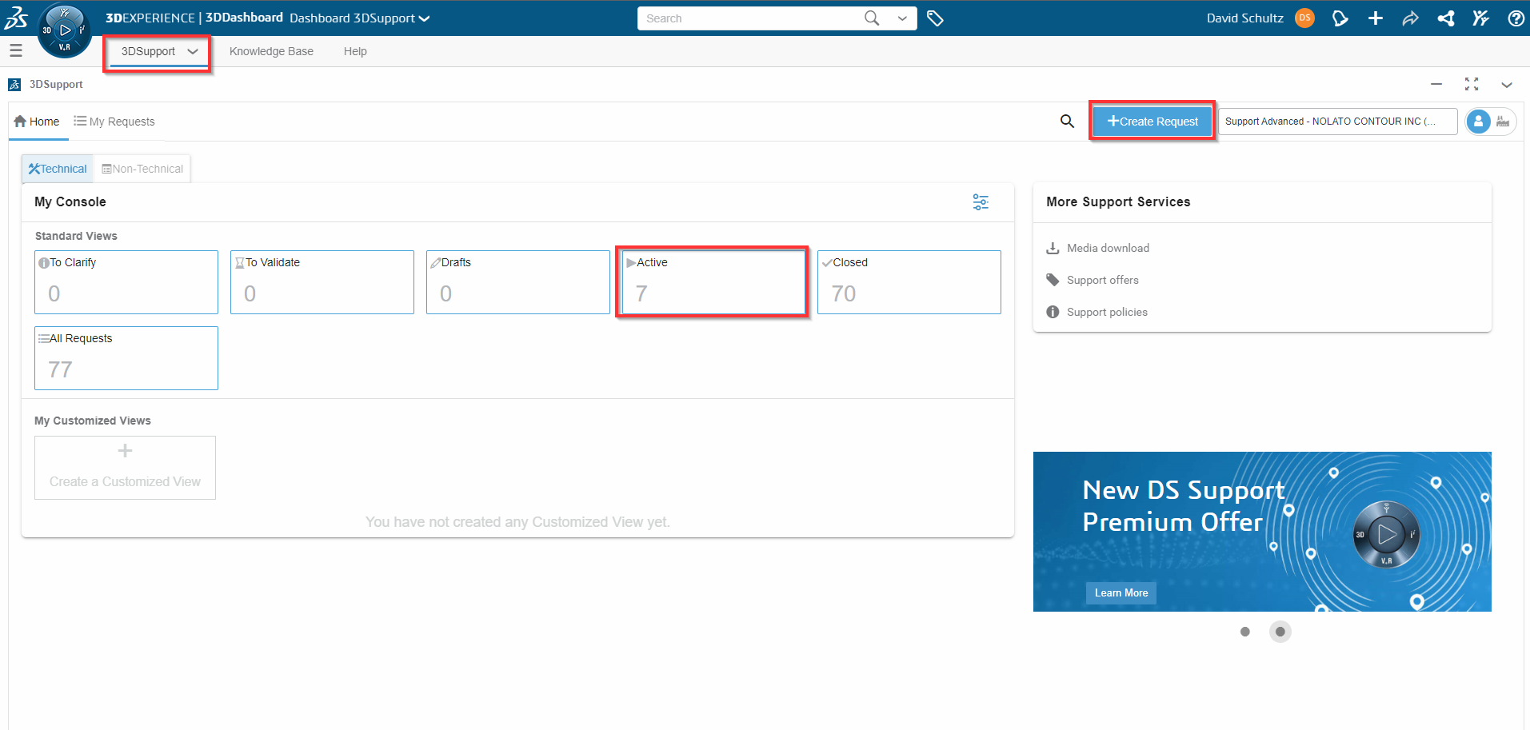Open the help question mark icon
The height and width of the screenshot is (730, 1530).
(x=1516, y=18)
